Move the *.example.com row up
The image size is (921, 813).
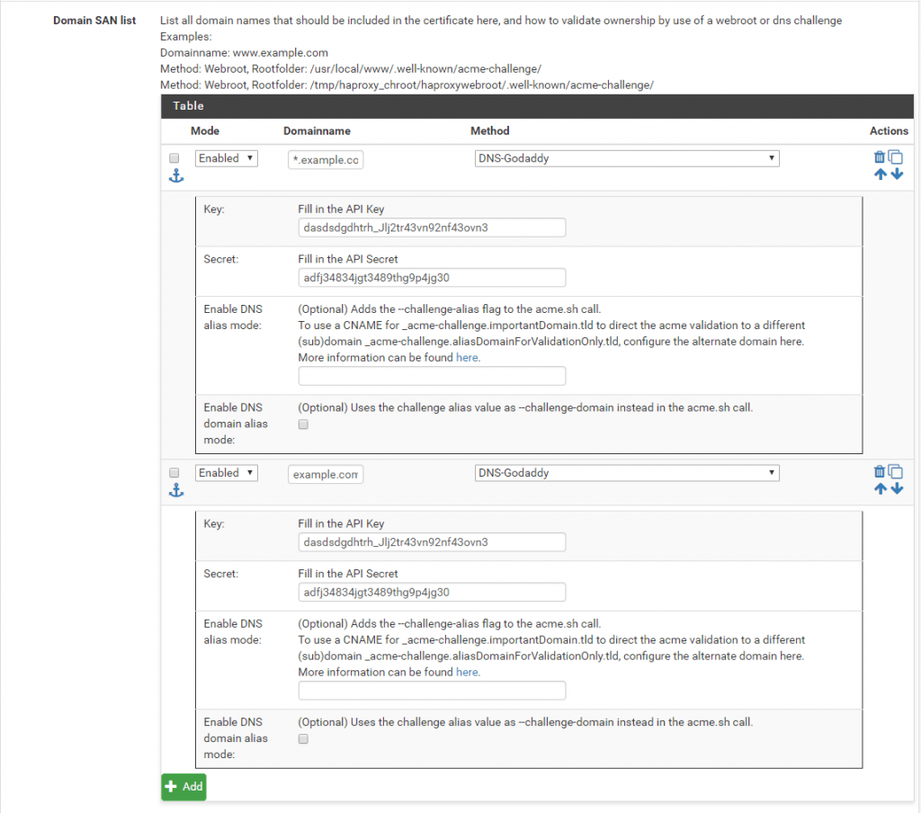[x=881, y=174]
